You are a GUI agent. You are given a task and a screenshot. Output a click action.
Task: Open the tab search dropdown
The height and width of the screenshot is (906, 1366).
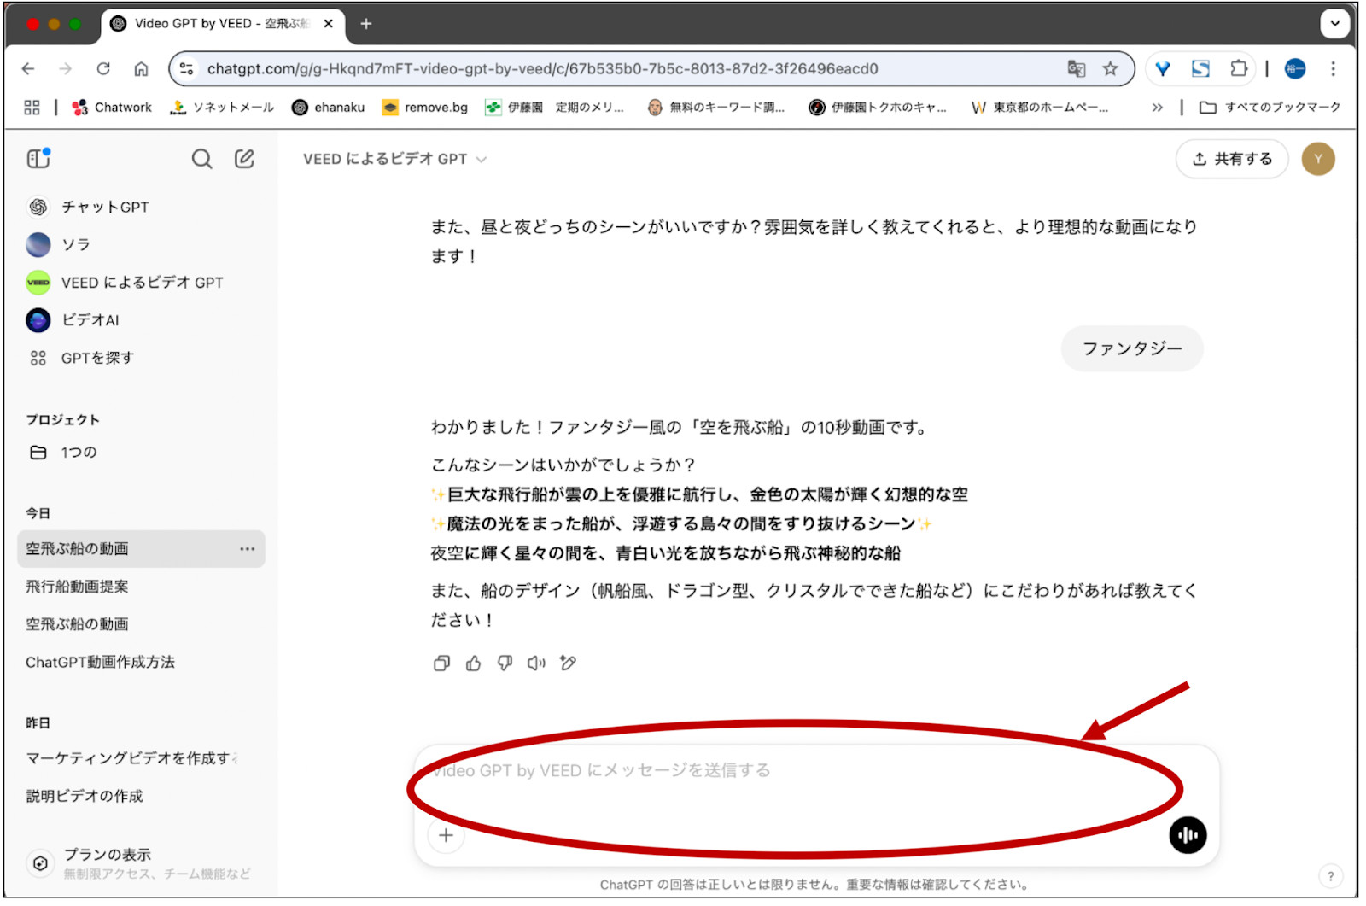click(1334, 24)
